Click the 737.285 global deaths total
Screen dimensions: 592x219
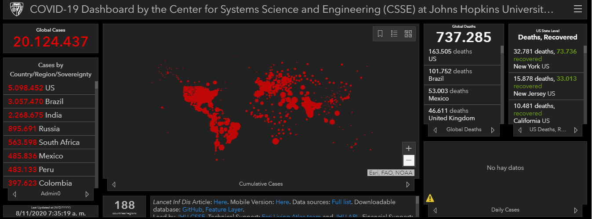464,37
